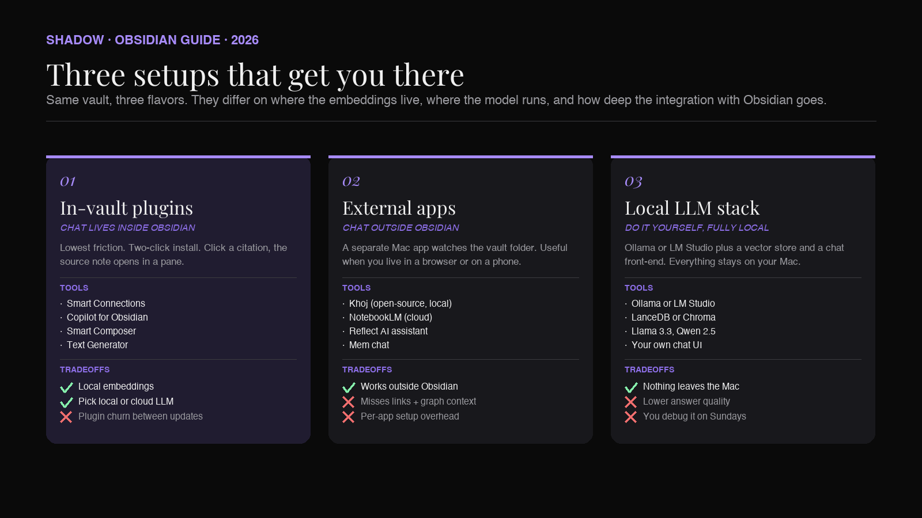Click the card number '02'
Screen dimensions: 922x518
click(351, 181)
